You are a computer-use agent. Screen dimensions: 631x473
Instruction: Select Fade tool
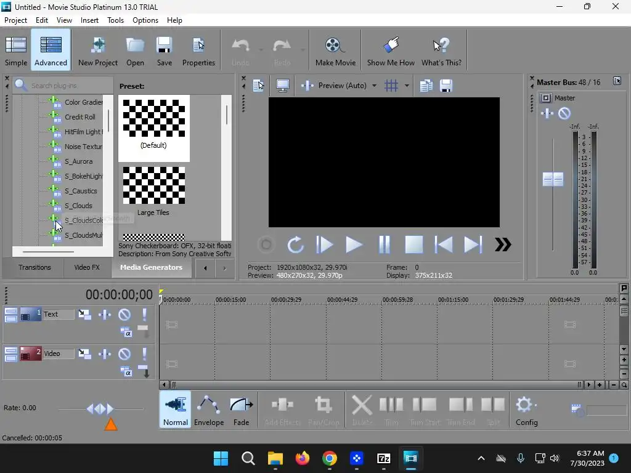point(242,411)
